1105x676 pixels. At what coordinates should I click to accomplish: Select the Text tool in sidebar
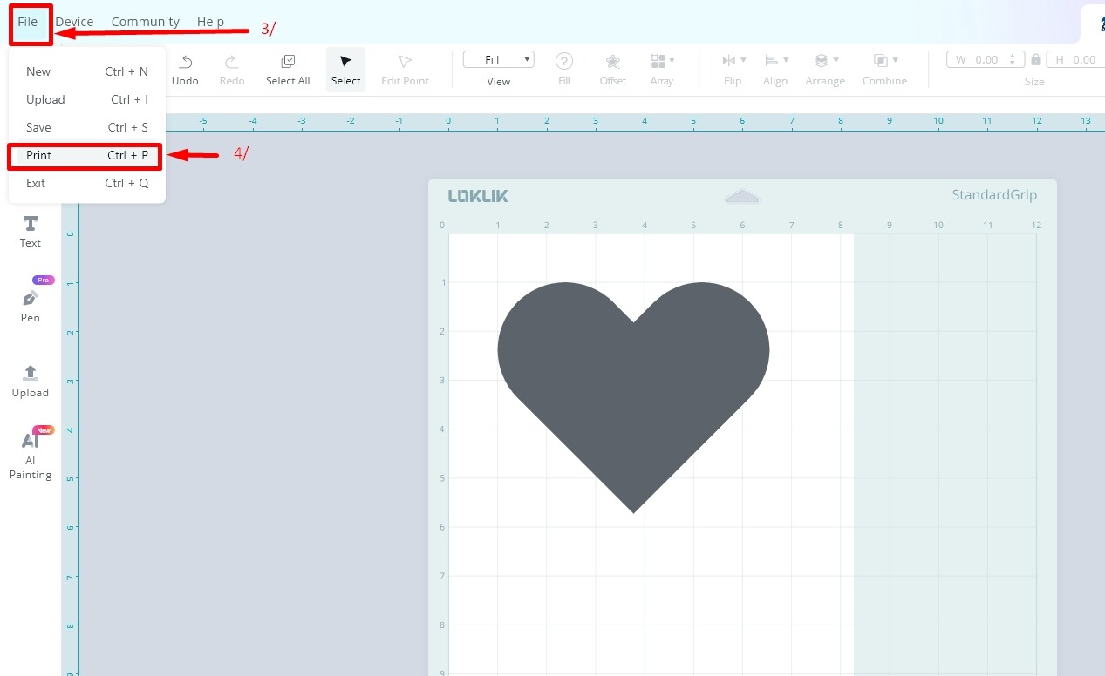31,232
